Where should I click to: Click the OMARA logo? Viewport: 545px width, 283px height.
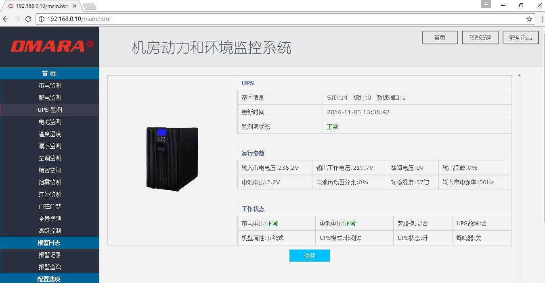tap(52, 46)
